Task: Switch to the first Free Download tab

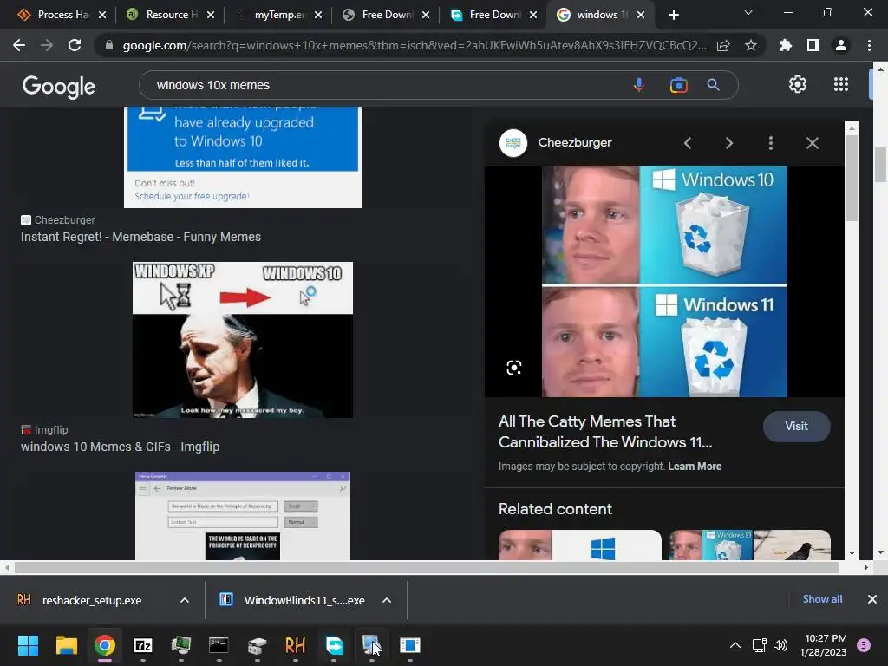Action: (385, 15)
